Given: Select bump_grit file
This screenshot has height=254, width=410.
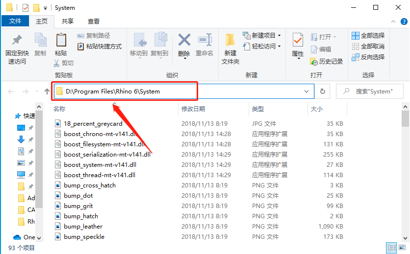Looking at the screenshot, I should pos(74,206).
